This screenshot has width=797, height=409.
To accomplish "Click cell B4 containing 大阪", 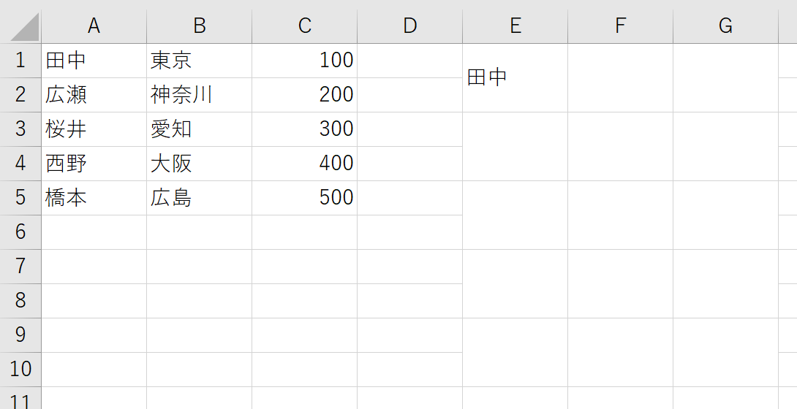I will [199, 163].
